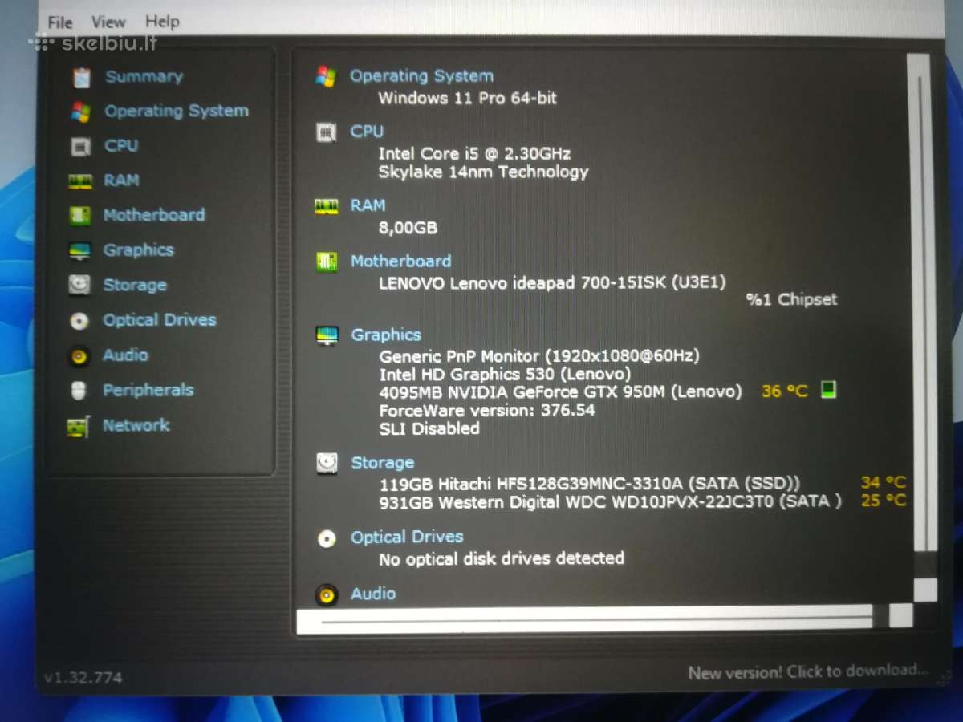963x722 pixels.
Task: Select RAM in the sidebar
Action: pos(121,180)
